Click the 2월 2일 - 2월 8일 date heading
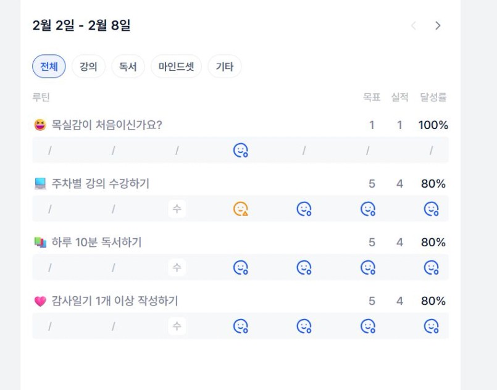The width and height of the screenshot is (497, 390). tap(81, 25)
